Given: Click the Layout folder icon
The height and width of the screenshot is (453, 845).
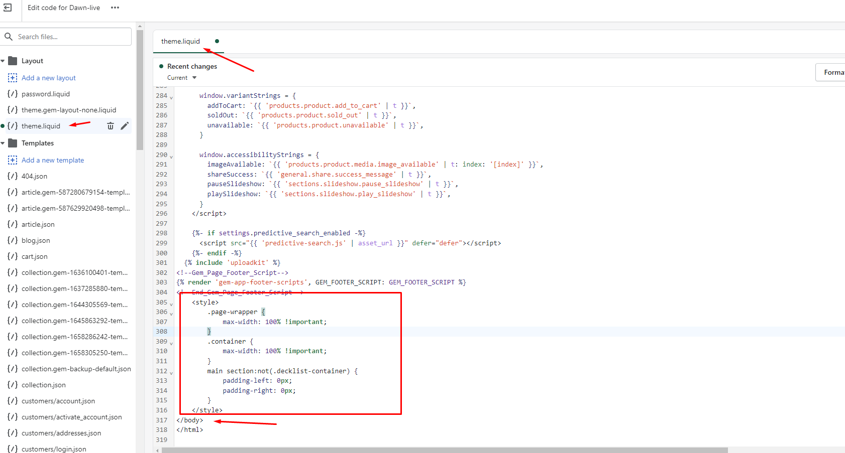Looking at the screenshot, I should pos(13,61).
